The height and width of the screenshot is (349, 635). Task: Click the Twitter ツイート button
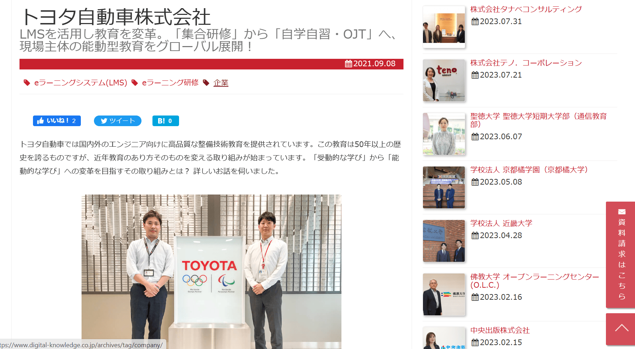(x=118, y=121)
